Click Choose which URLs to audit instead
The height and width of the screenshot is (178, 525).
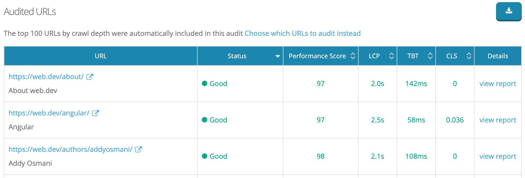coord(302,33)
